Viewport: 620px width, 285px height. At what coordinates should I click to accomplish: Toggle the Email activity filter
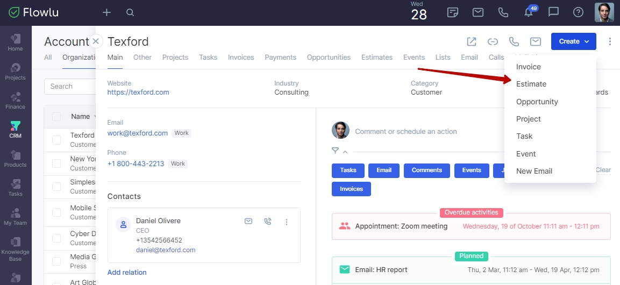pos(384,170)
